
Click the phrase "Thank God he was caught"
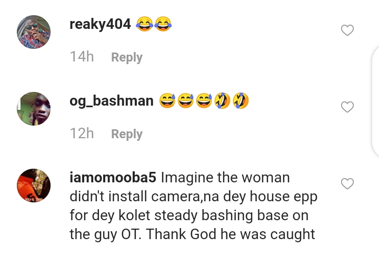[x=231, y=234]
